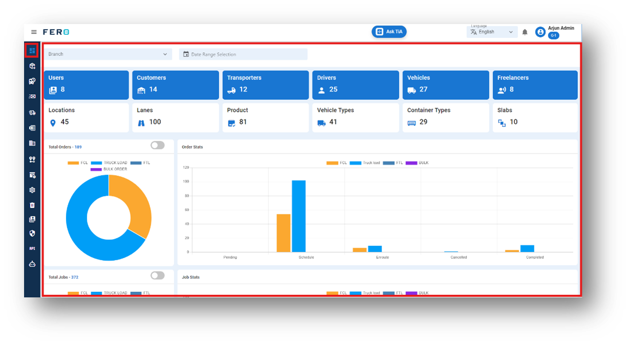Click the Users card icon
631x346 pixels.
click(53, 90)
